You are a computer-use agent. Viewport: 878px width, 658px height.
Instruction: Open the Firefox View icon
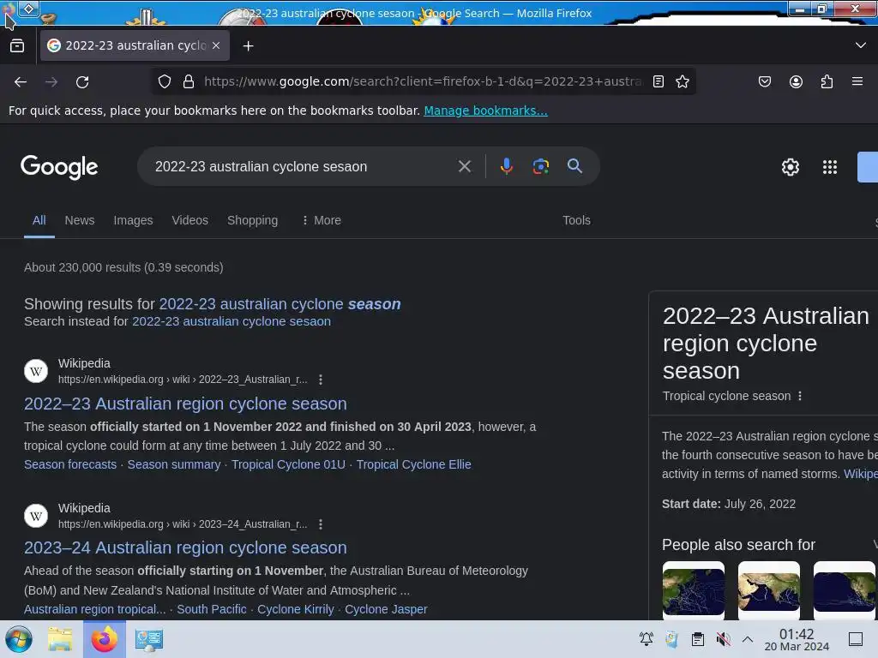[17, 45]
